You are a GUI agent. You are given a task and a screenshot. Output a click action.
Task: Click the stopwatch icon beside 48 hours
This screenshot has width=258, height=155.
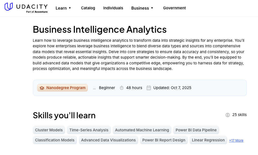point(122,88)
